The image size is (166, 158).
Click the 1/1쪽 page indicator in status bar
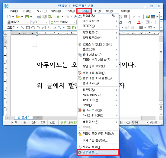[14, 123]
